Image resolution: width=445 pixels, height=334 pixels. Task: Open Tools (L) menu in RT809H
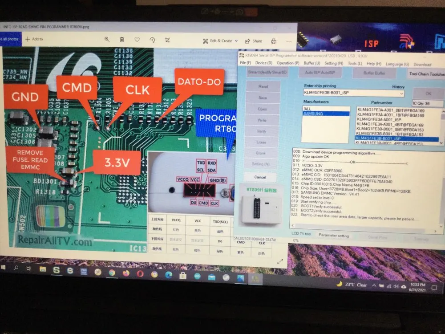tap(355, 64)
